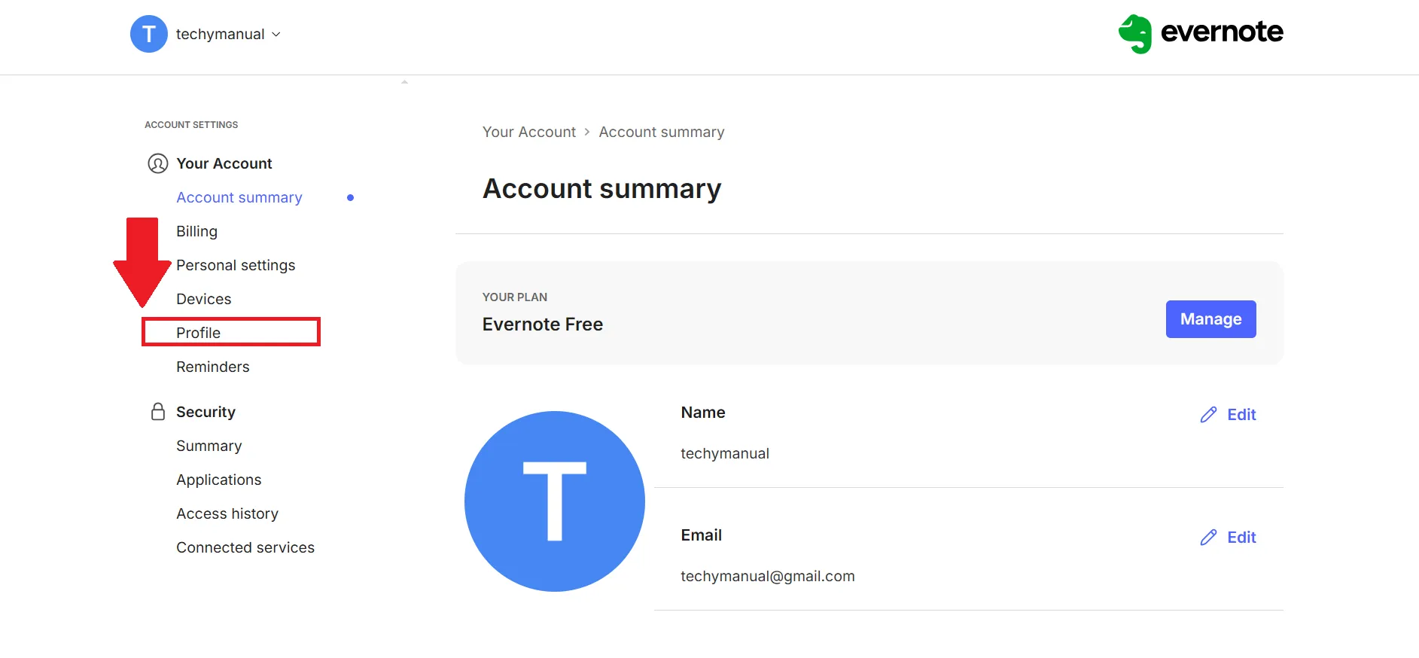Viewport: 1419px width, 658px height.
Task: Open Billing settings
Action: click(x=196, y=230)
